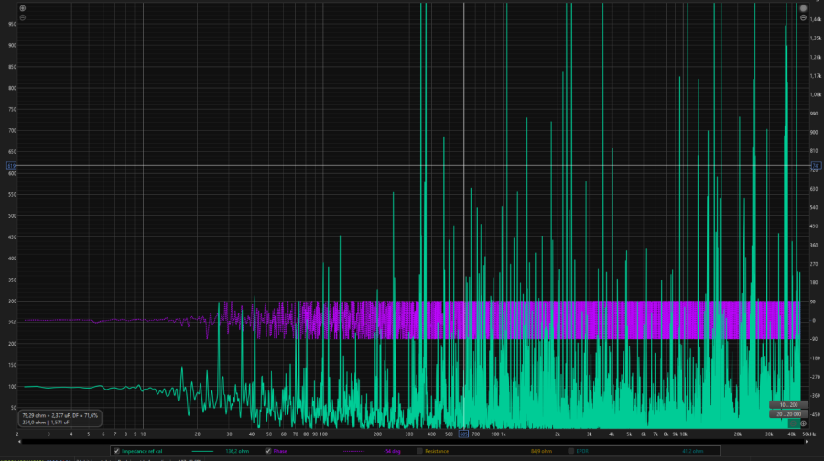Click the 84,9 ohm resistance readout
Image resolution: width=824 pixels, height=461 pixels.
pos(541,451)
